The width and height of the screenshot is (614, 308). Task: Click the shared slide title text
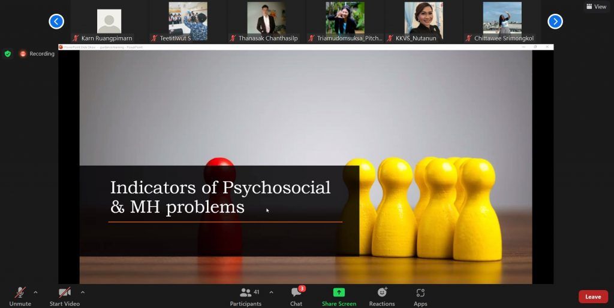click(220, 197)
